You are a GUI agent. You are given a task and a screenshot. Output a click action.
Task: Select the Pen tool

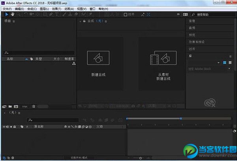51,14
